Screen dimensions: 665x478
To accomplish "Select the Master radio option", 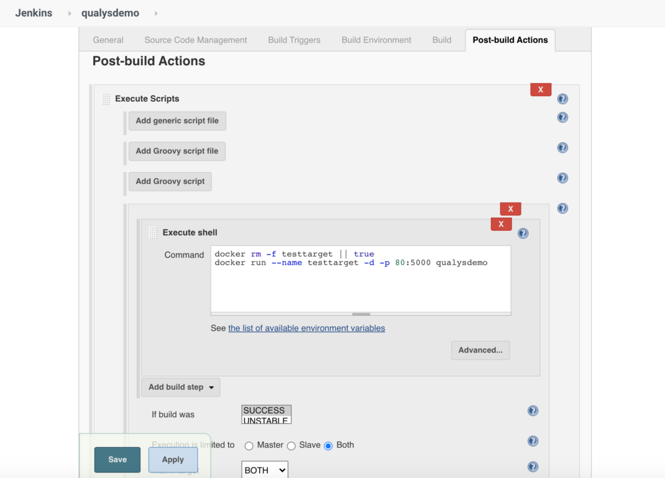I will [249, 446].
